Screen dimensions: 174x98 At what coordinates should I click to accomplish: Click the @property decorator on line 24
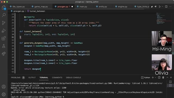pos(29,17)
